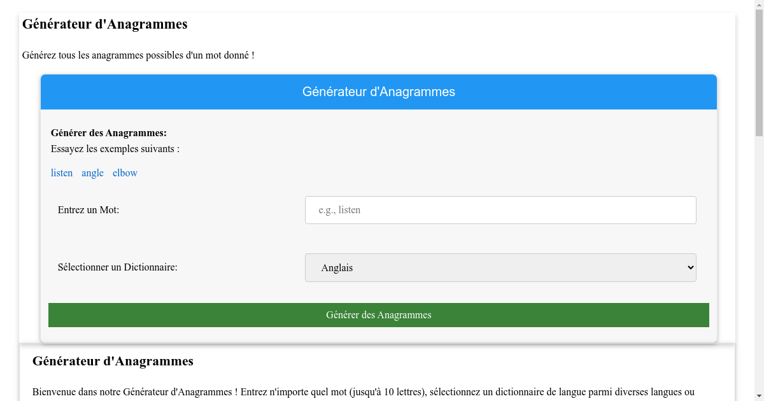Click the intro text about generating anagrams
Viewport: 764px width, 401px height.
(137, 55)
